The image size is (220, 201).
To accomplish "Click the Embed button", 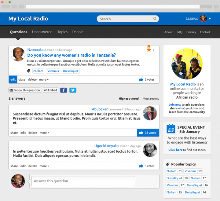I will [50, 90].
